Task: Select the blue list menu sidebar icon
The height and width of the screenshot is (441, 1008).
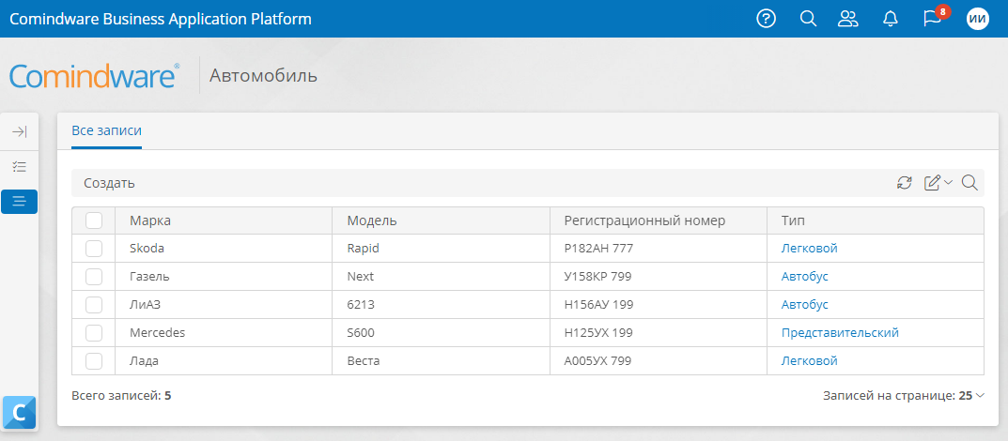Action: click(x=20, y=202)
